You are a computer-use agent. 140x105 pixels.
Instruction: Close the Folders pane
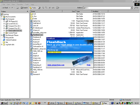click(27, 11)
